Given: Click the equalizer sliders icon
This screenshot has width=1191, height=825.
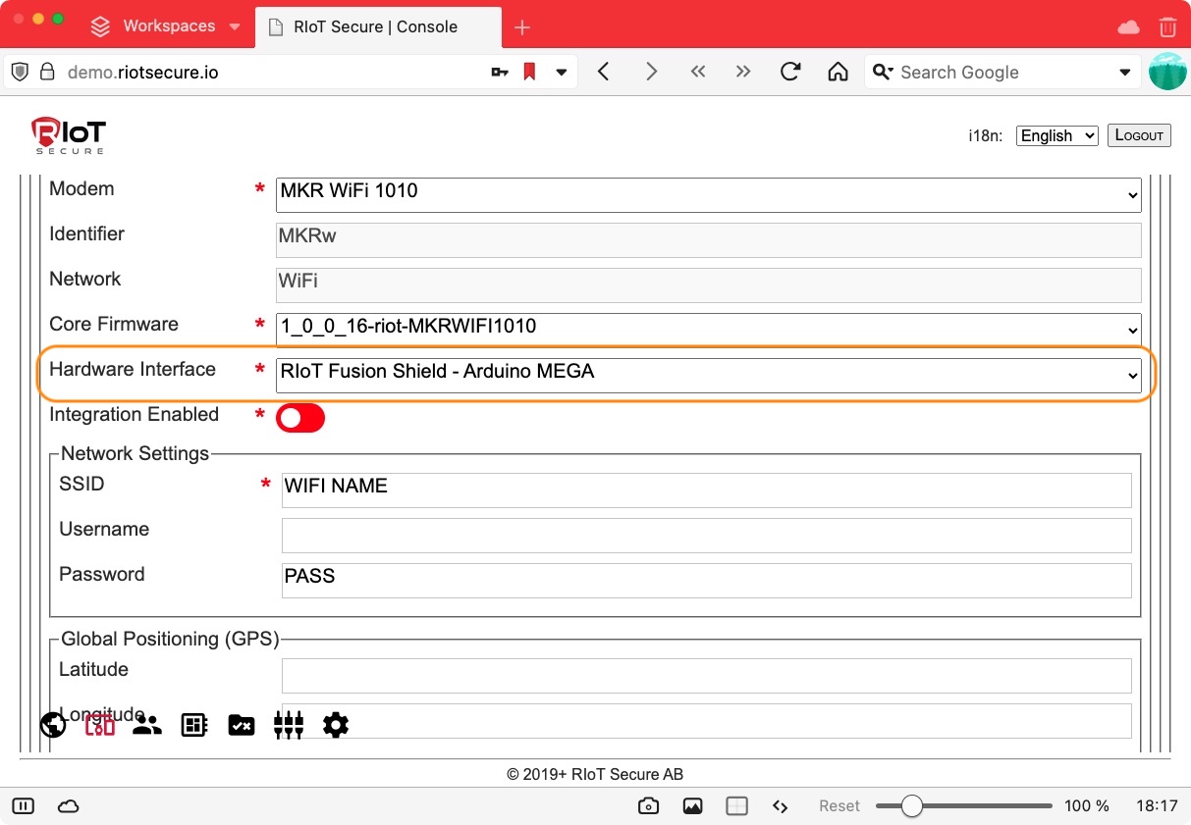Looking at the screenshot, I should click(289, 725).
